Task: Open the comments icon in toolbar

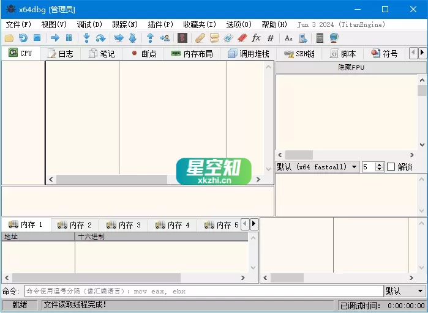Action: tap(214, 38)
